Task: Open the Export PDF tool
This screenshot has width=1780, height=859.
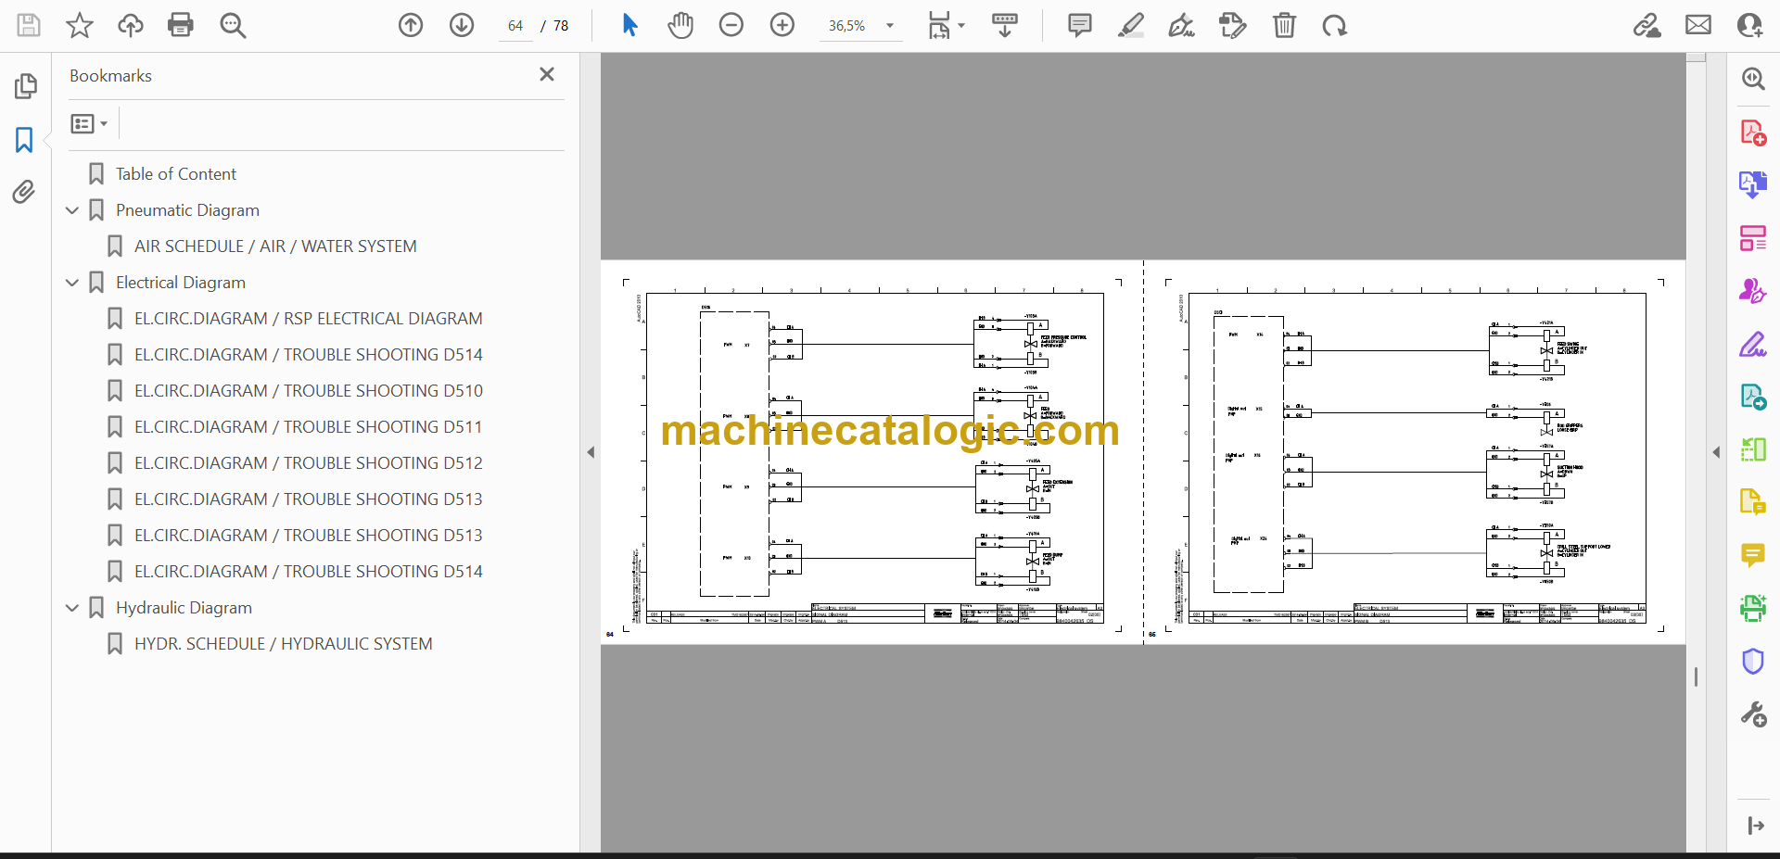Action: pyautogui.click(x=1752, y=184)
